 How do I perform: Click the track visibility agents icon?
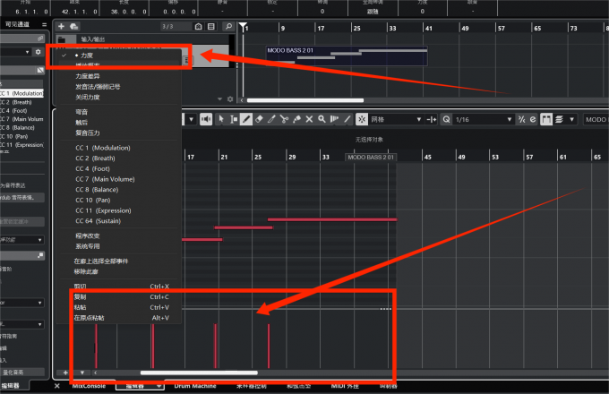click(x=199, y=26)
